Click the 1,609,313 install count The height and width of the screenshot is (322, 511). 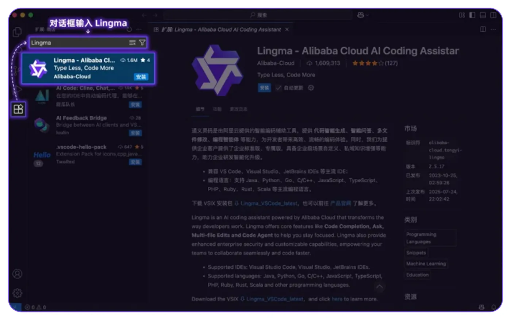(x=323, y=63)
